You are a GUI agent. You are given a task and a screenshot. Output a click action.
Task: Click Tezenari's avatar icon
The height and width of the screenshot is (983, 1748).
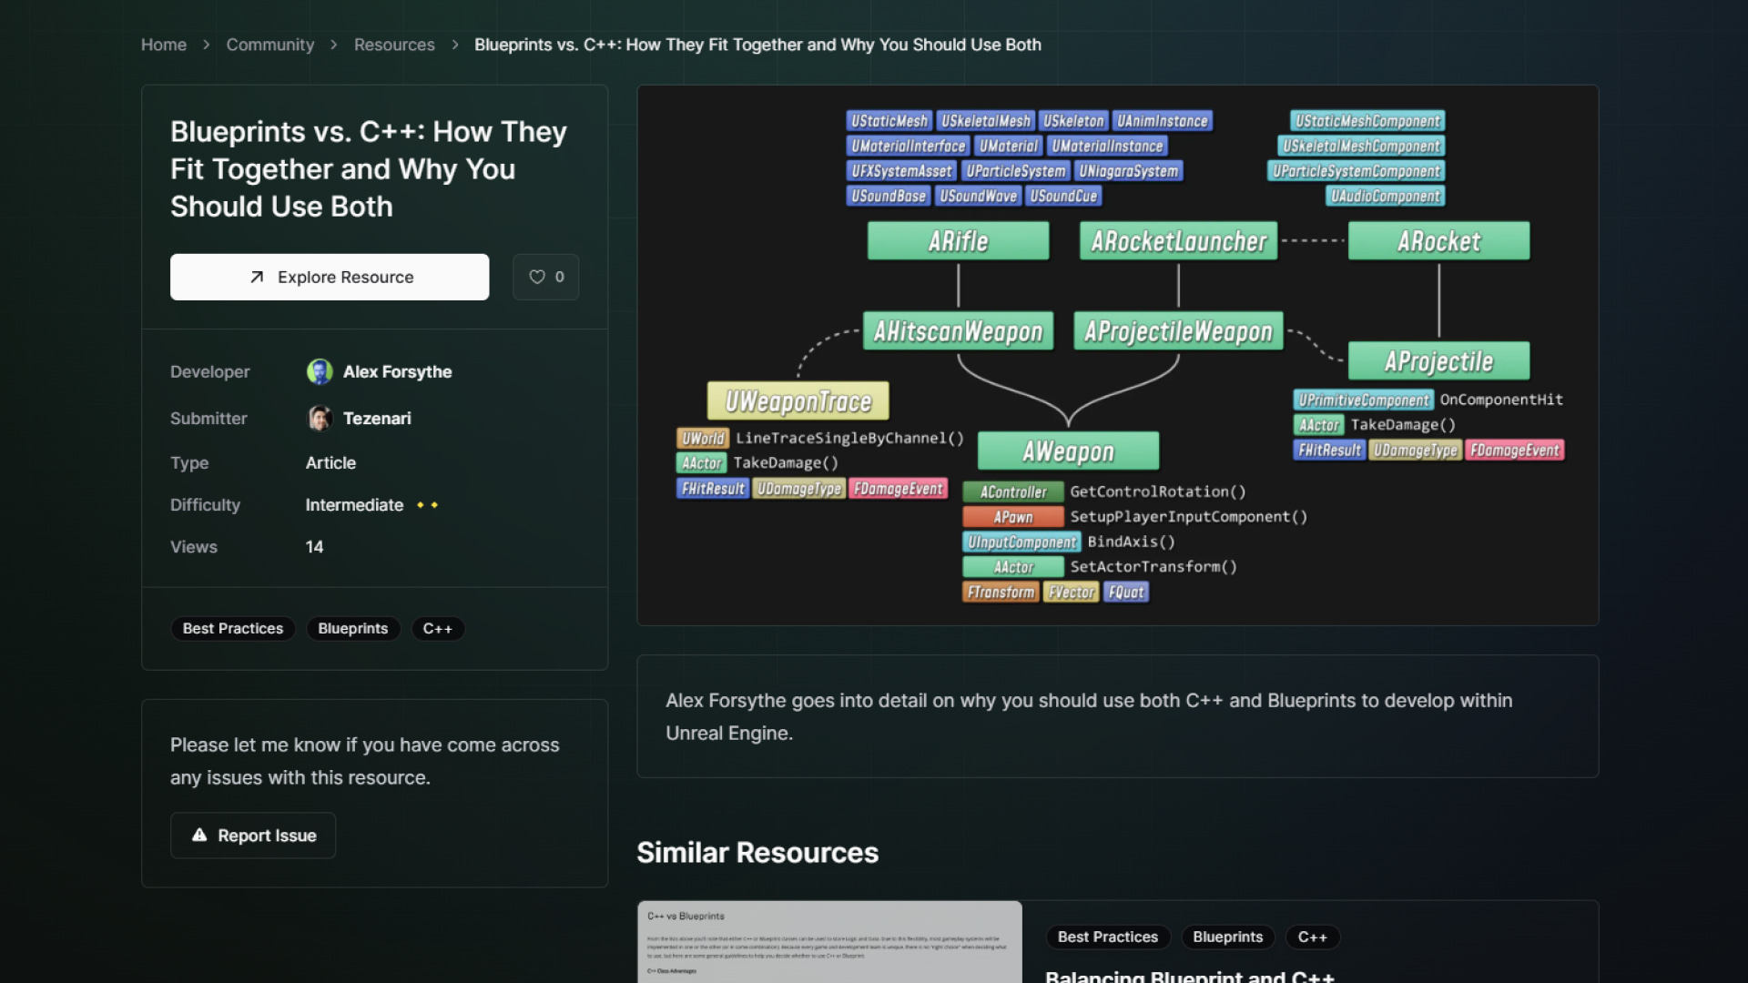click(320, 418)
